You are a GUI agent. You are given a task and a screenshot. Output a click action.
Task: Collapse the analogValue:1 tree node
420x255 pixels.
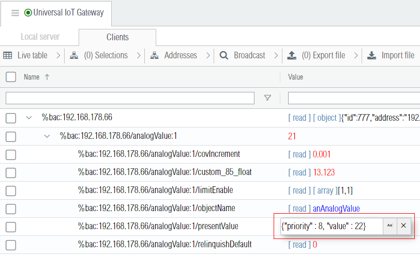point(47,136)
